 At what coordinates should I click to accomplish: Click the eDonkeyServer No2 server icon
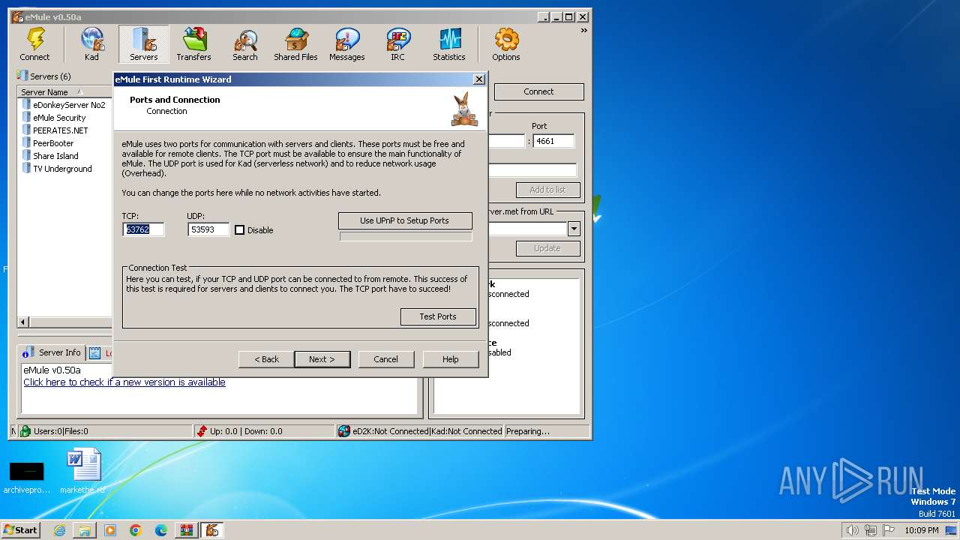(x=26, y=105)
